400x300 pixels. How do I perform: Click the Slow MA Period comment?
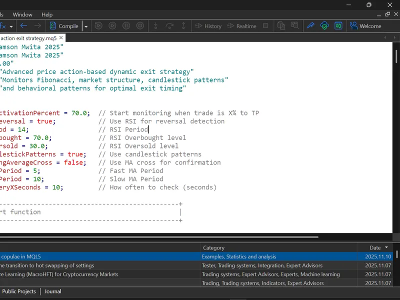[131, 179]
